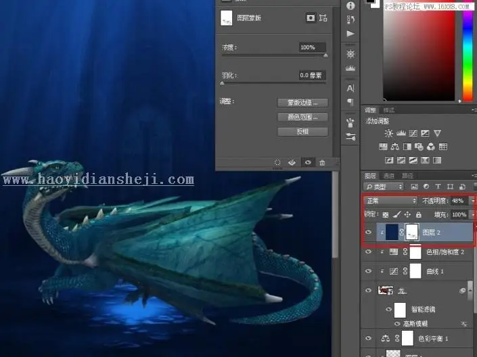
Task: Hide the 曲线 1 layer
Action: point(368,270)
